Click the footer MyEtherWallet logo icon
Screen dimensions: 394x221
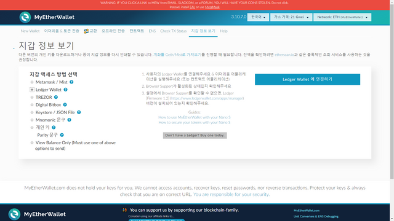[14, 214]
